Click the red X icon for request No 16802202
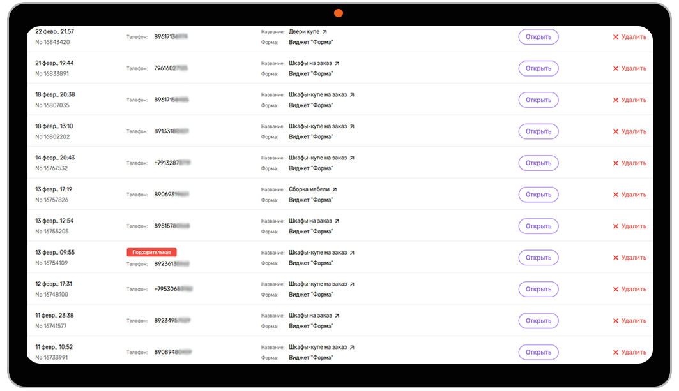679x391 pixels. coord(616,131)
